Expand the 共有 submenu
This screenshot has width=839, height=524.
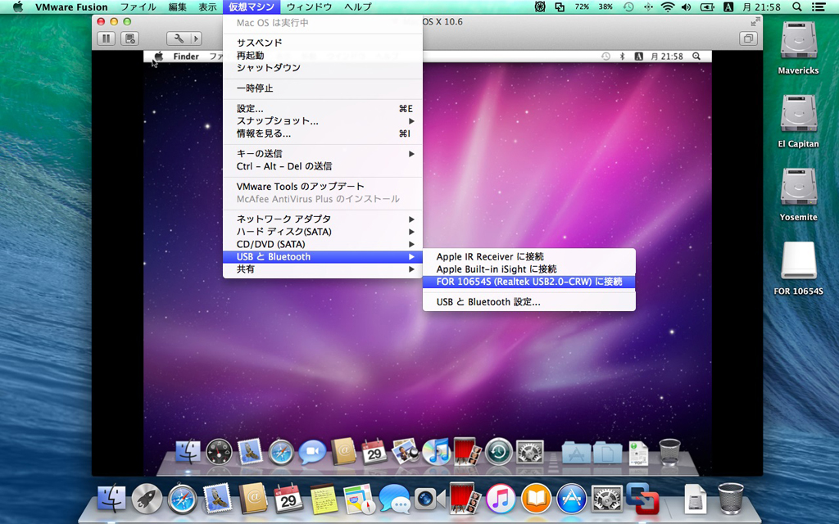pos(323,269)
